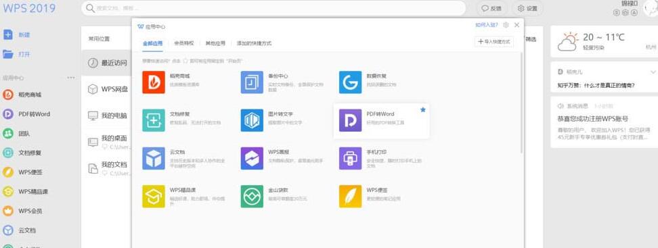Viewport: 658px width, 248px height.
Task: Close the 应用中心 dialog
Action: (x=517, y=25)
